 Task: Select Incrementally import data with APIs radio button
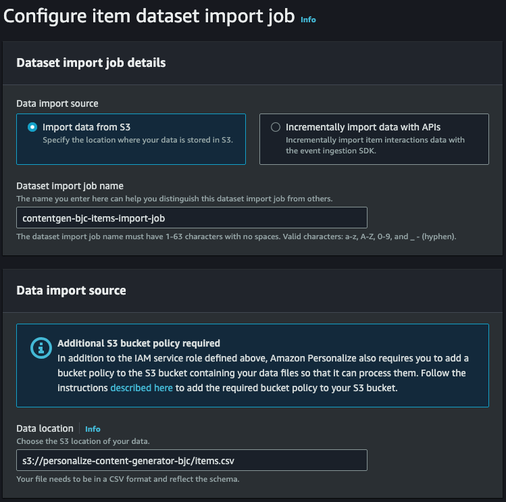coord(276,127)
